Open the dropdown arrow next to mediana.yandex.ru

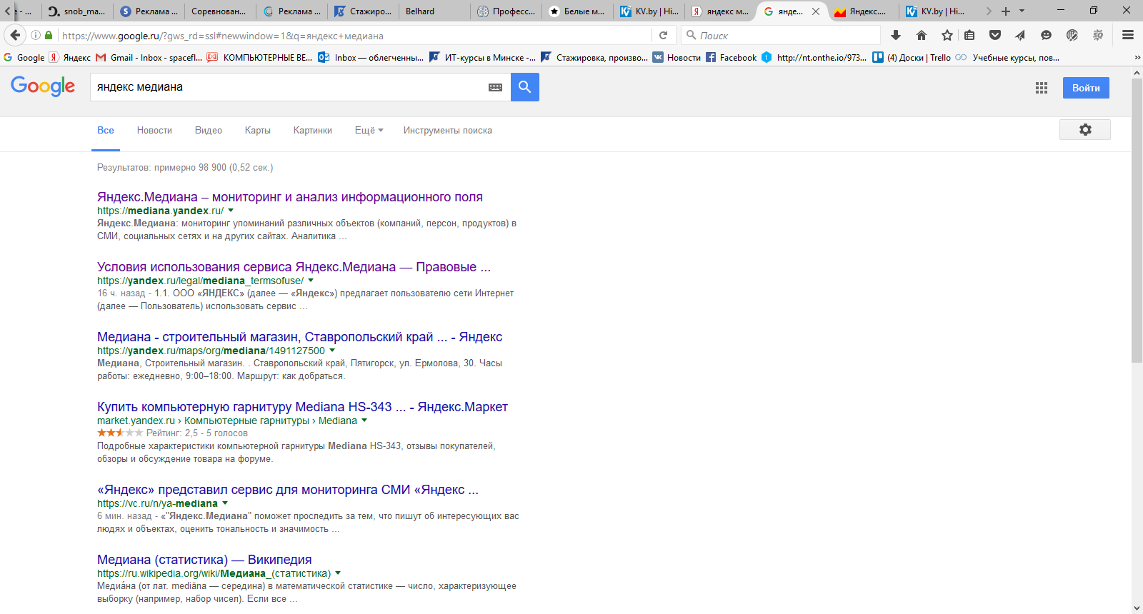pyautogui.click(x=231, y=211)
